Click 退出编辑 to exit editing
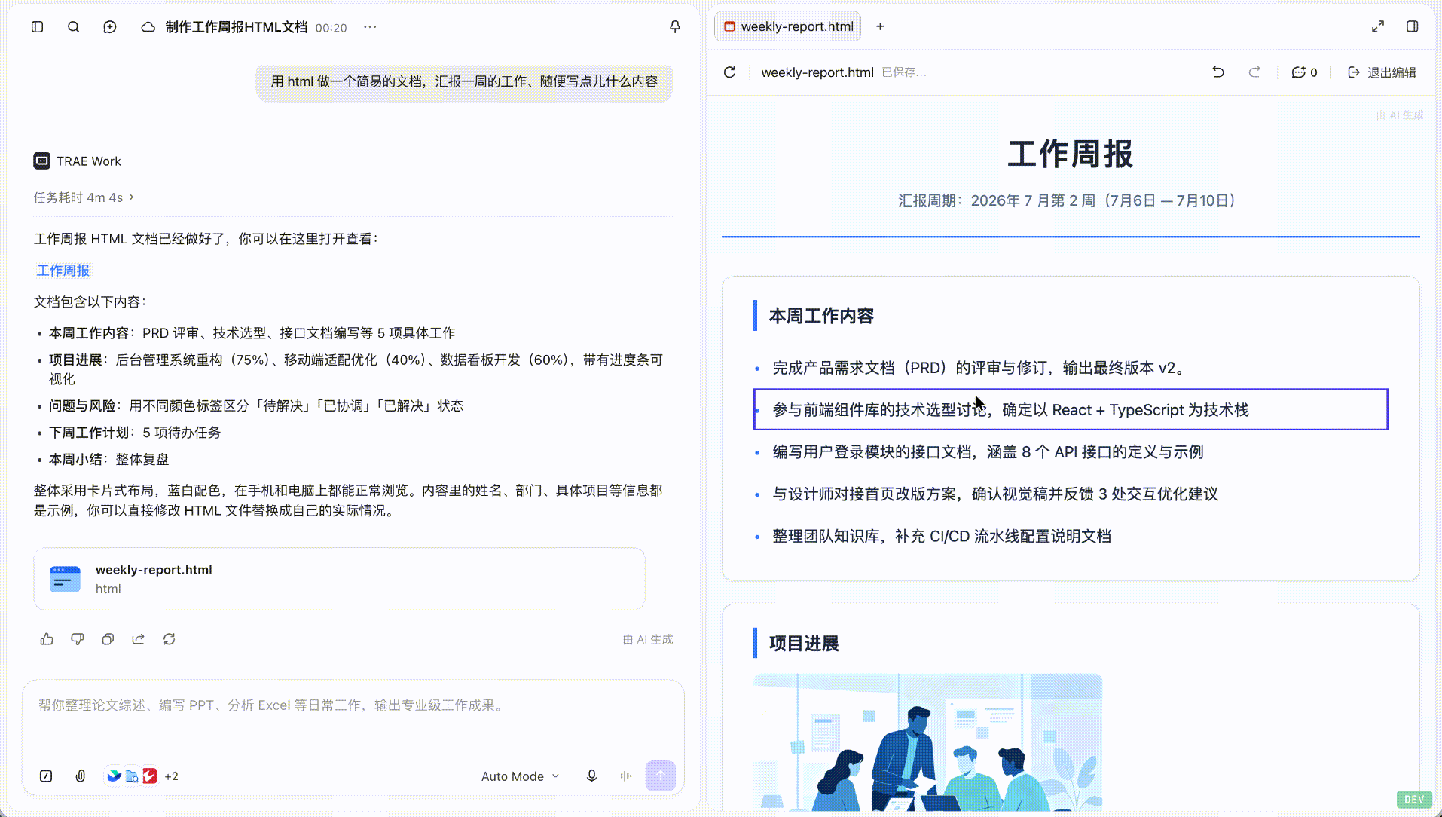This screenshot has width=1442, height=817. point(1382,72)
